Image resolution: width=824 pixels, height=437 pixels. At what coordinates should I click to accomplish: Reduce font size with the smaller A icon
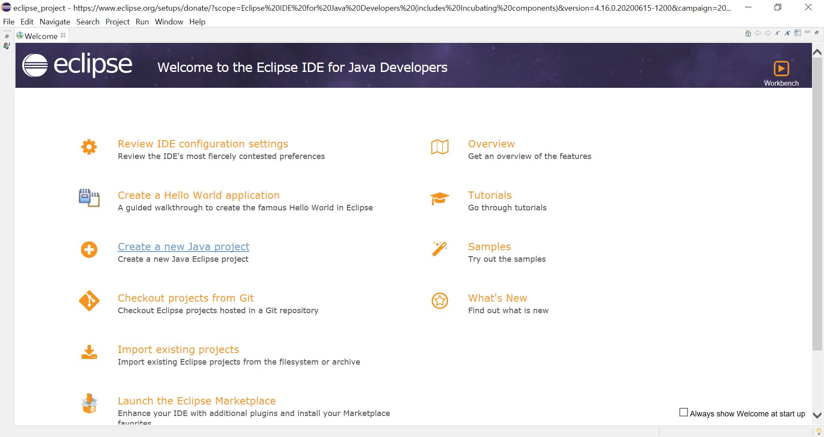click(777, 33)
